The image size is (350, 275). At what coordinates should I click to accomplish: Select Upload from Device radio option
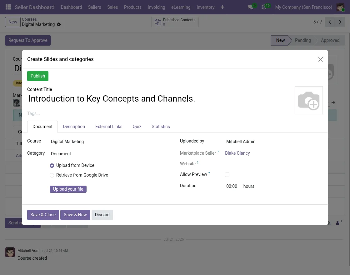click(52, 166)
